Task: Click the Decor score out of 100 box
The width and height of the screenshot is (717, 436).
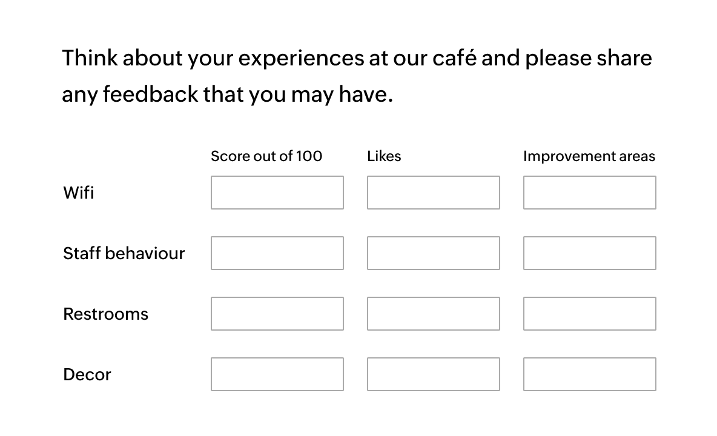Action: [x=277, y=374]
